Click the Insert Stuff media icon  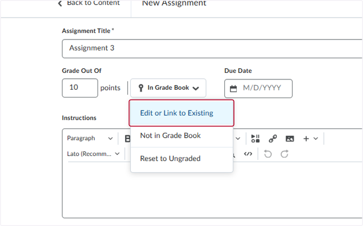coord(256,138)
